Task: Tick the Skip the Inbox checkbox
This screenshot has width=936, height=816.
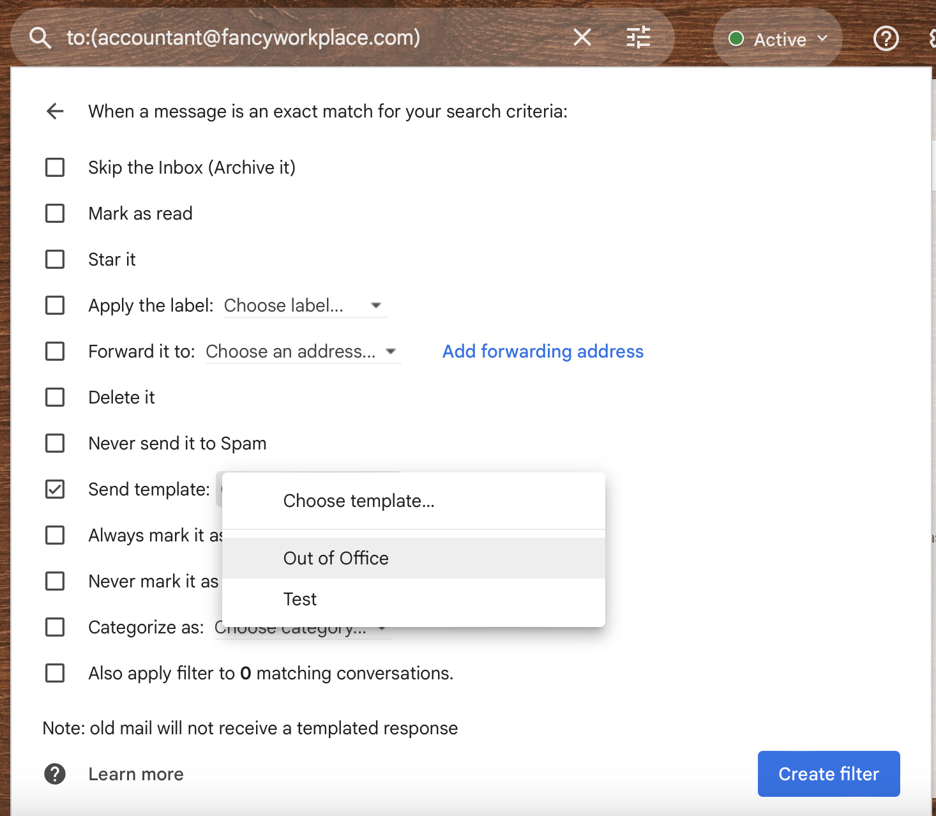Action: pyautogui.click(x=56, y=167)
